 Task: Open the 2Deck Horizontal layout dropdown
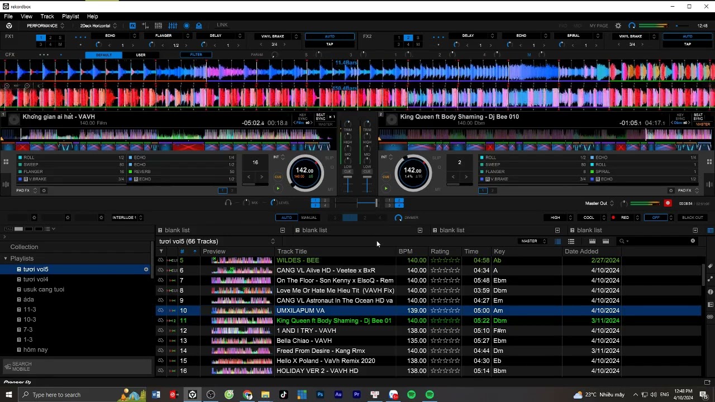click(x=98, y=26)
